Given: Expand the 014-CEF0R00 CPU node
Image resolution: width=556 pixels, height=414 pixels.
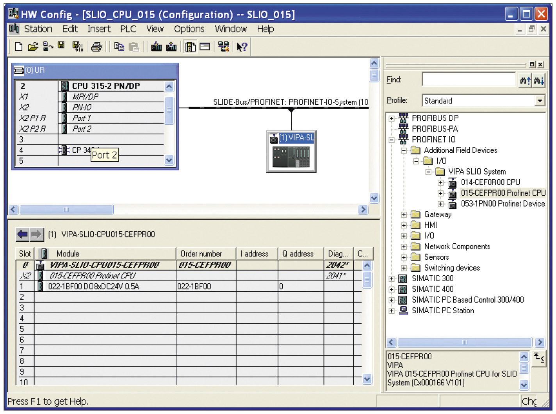Looking at the screenshot, I should [x=441, y=183].
